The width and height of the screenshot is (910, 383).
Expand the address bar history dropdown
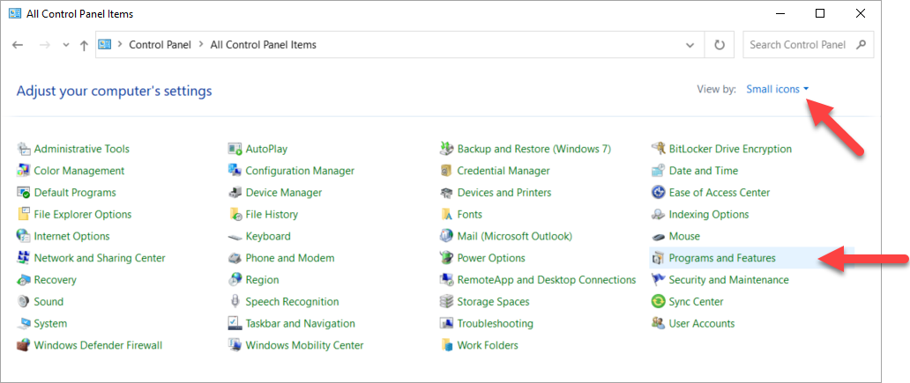690,45
